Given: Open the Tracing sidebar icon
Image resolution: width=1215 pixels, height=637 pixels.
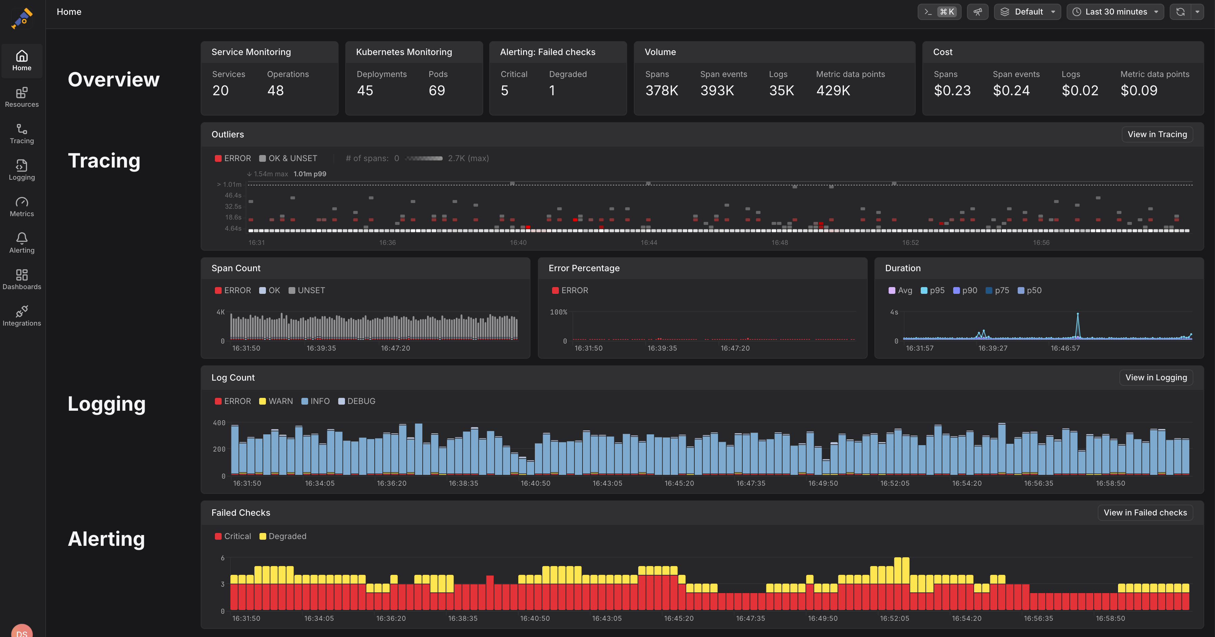Looking at the screenshot, I should (x=22, y=134).
